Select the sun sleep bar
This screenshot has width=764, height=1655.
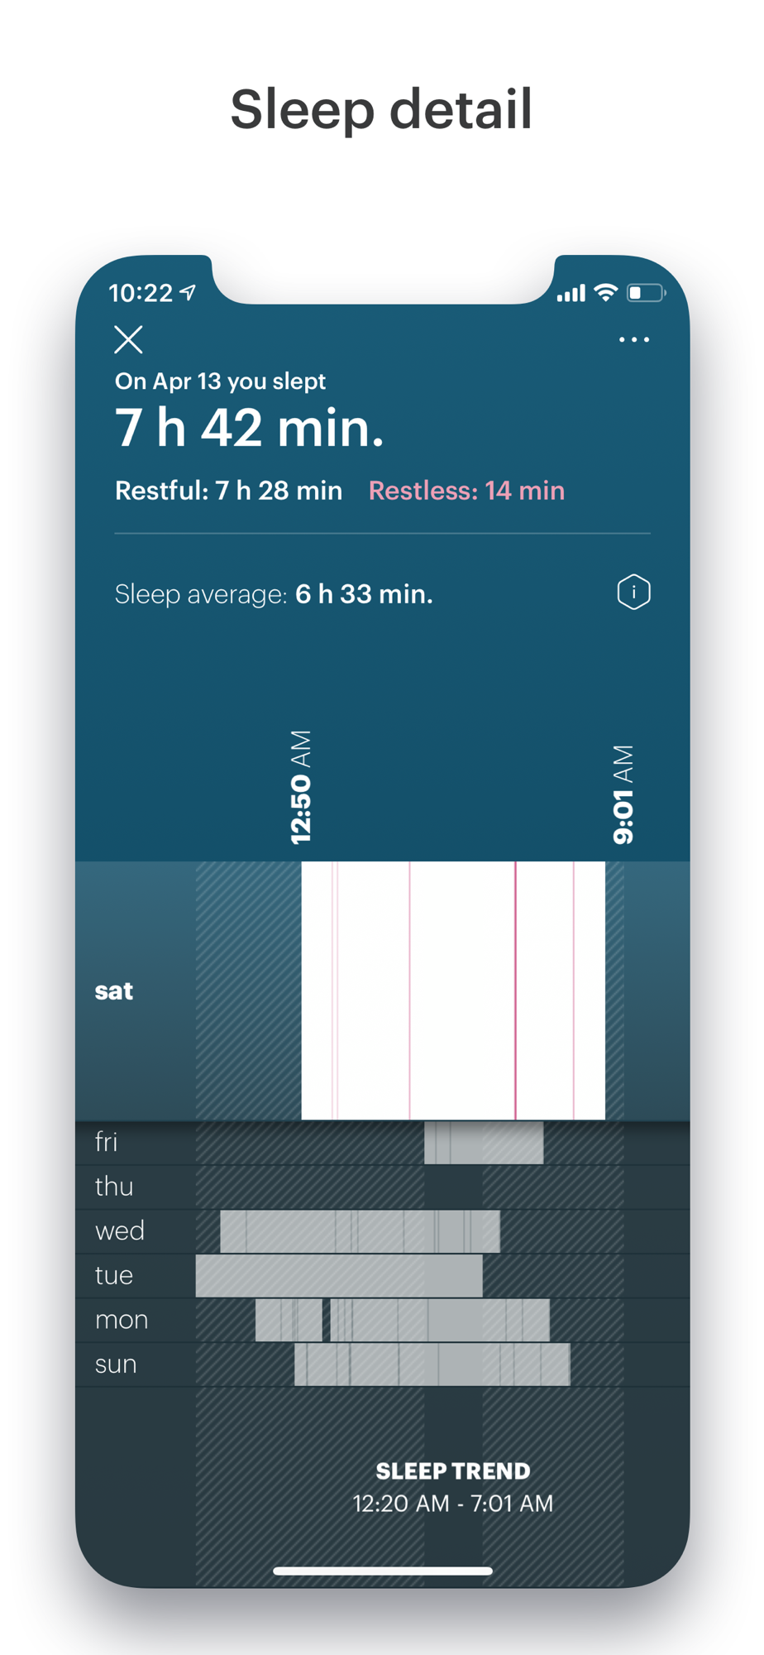coord(432,1365)
